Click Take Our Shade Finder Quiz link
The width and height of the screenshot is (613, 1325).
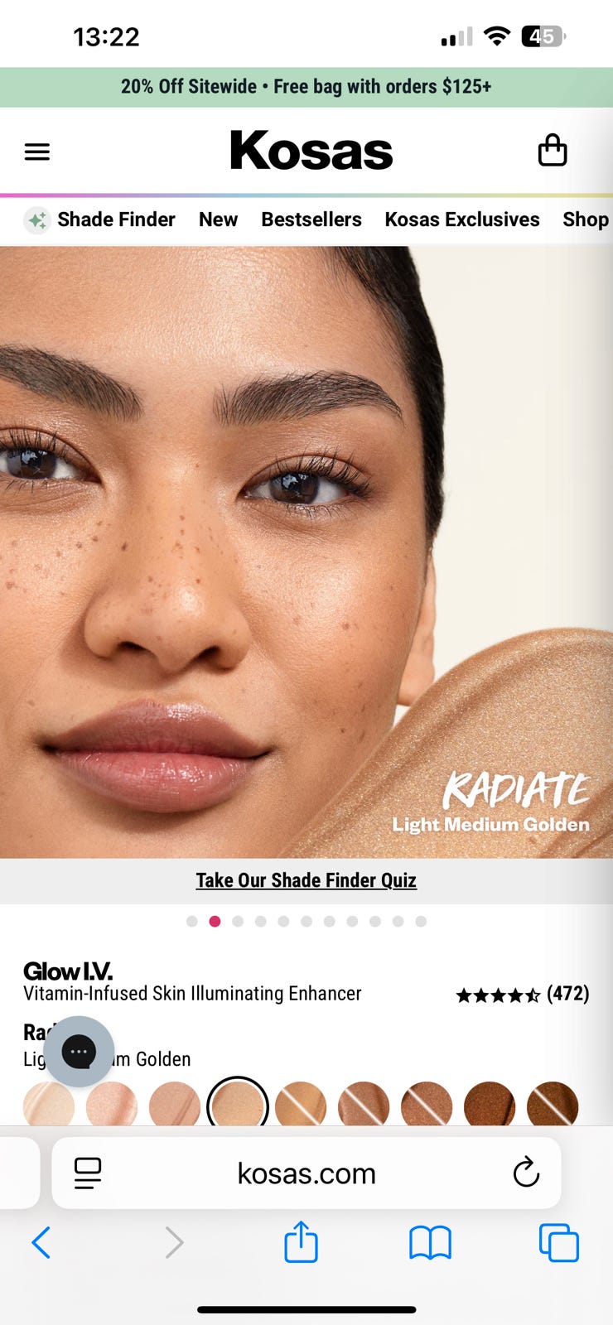tap(306, 880)
